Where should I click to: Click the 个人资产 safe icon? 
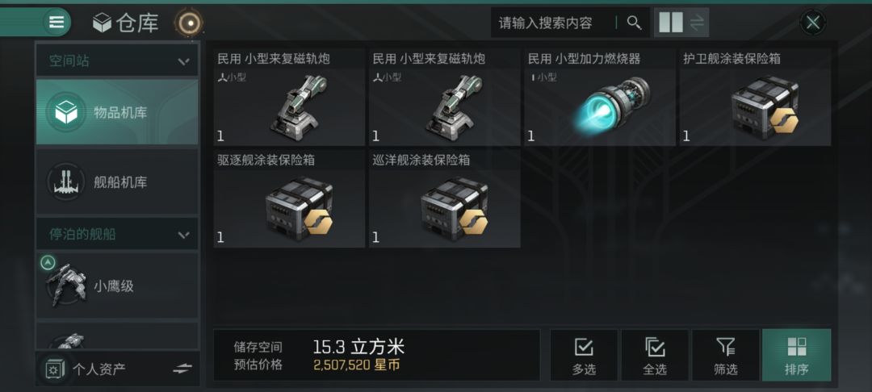coord(55,369)
